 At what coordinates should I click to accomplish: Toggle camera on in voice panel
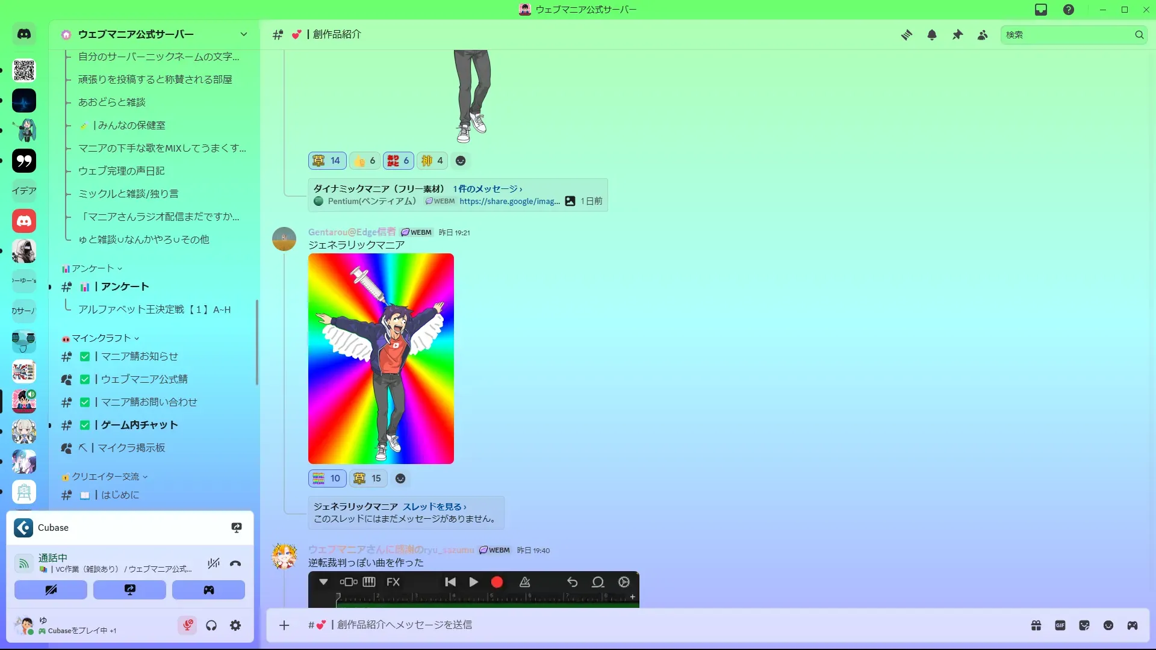tap(51, 590)
